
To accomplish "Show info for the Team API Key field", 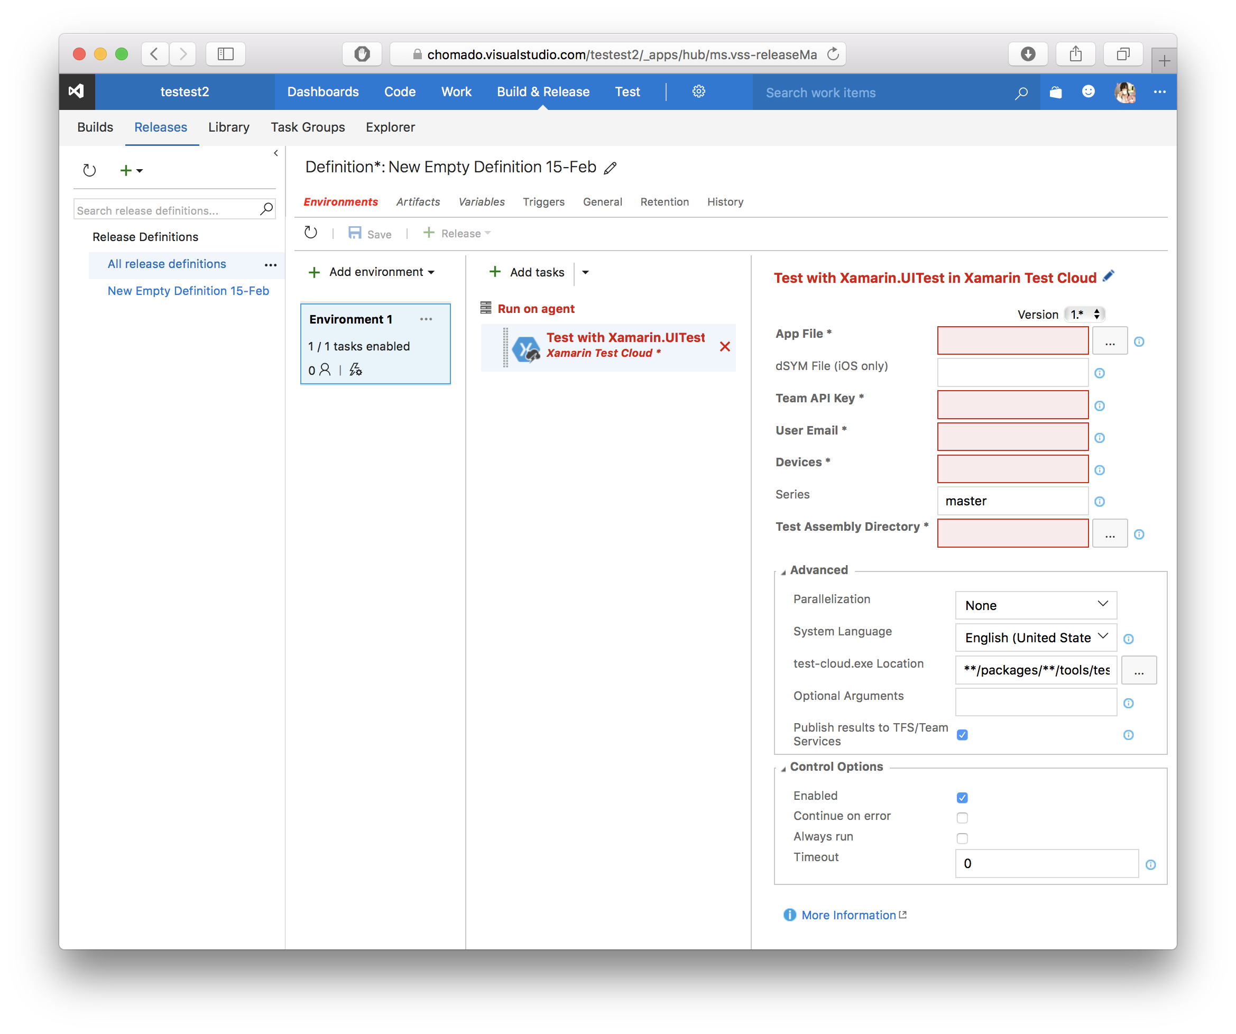I will pyautogui.click(x=1099, y=405).
